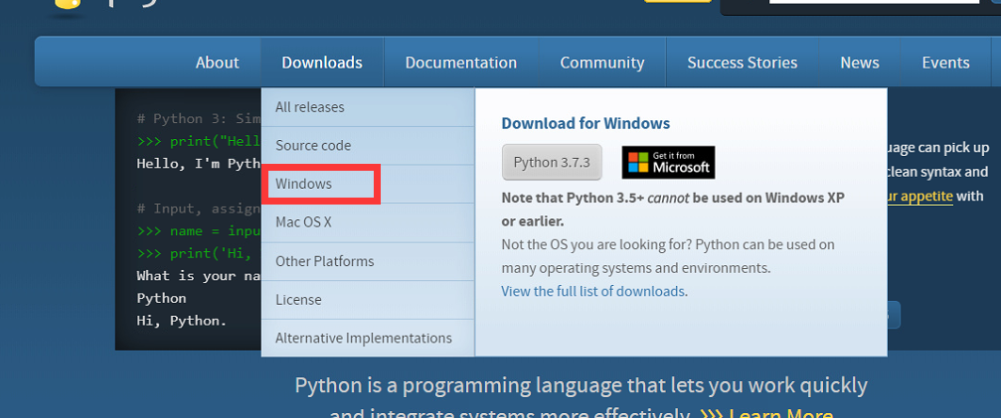1001x418 pixels.
Task: Click the Python logo at top left
Action: 64,8
